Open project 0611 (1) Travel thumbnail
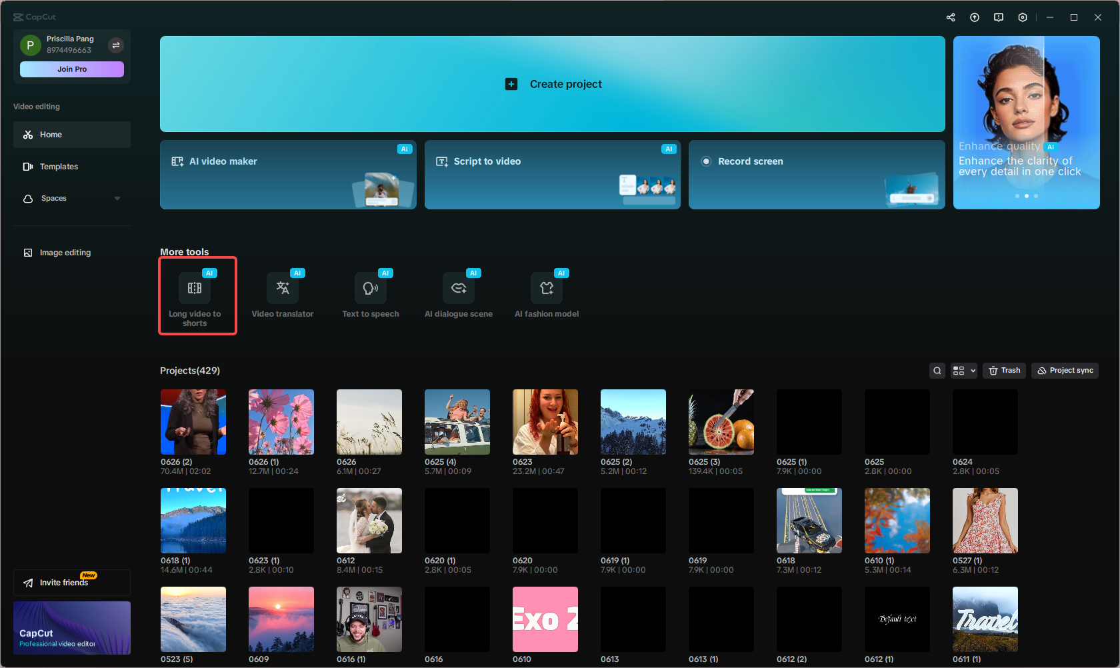This screenshot has height=668, width=1120. [985, 619]
